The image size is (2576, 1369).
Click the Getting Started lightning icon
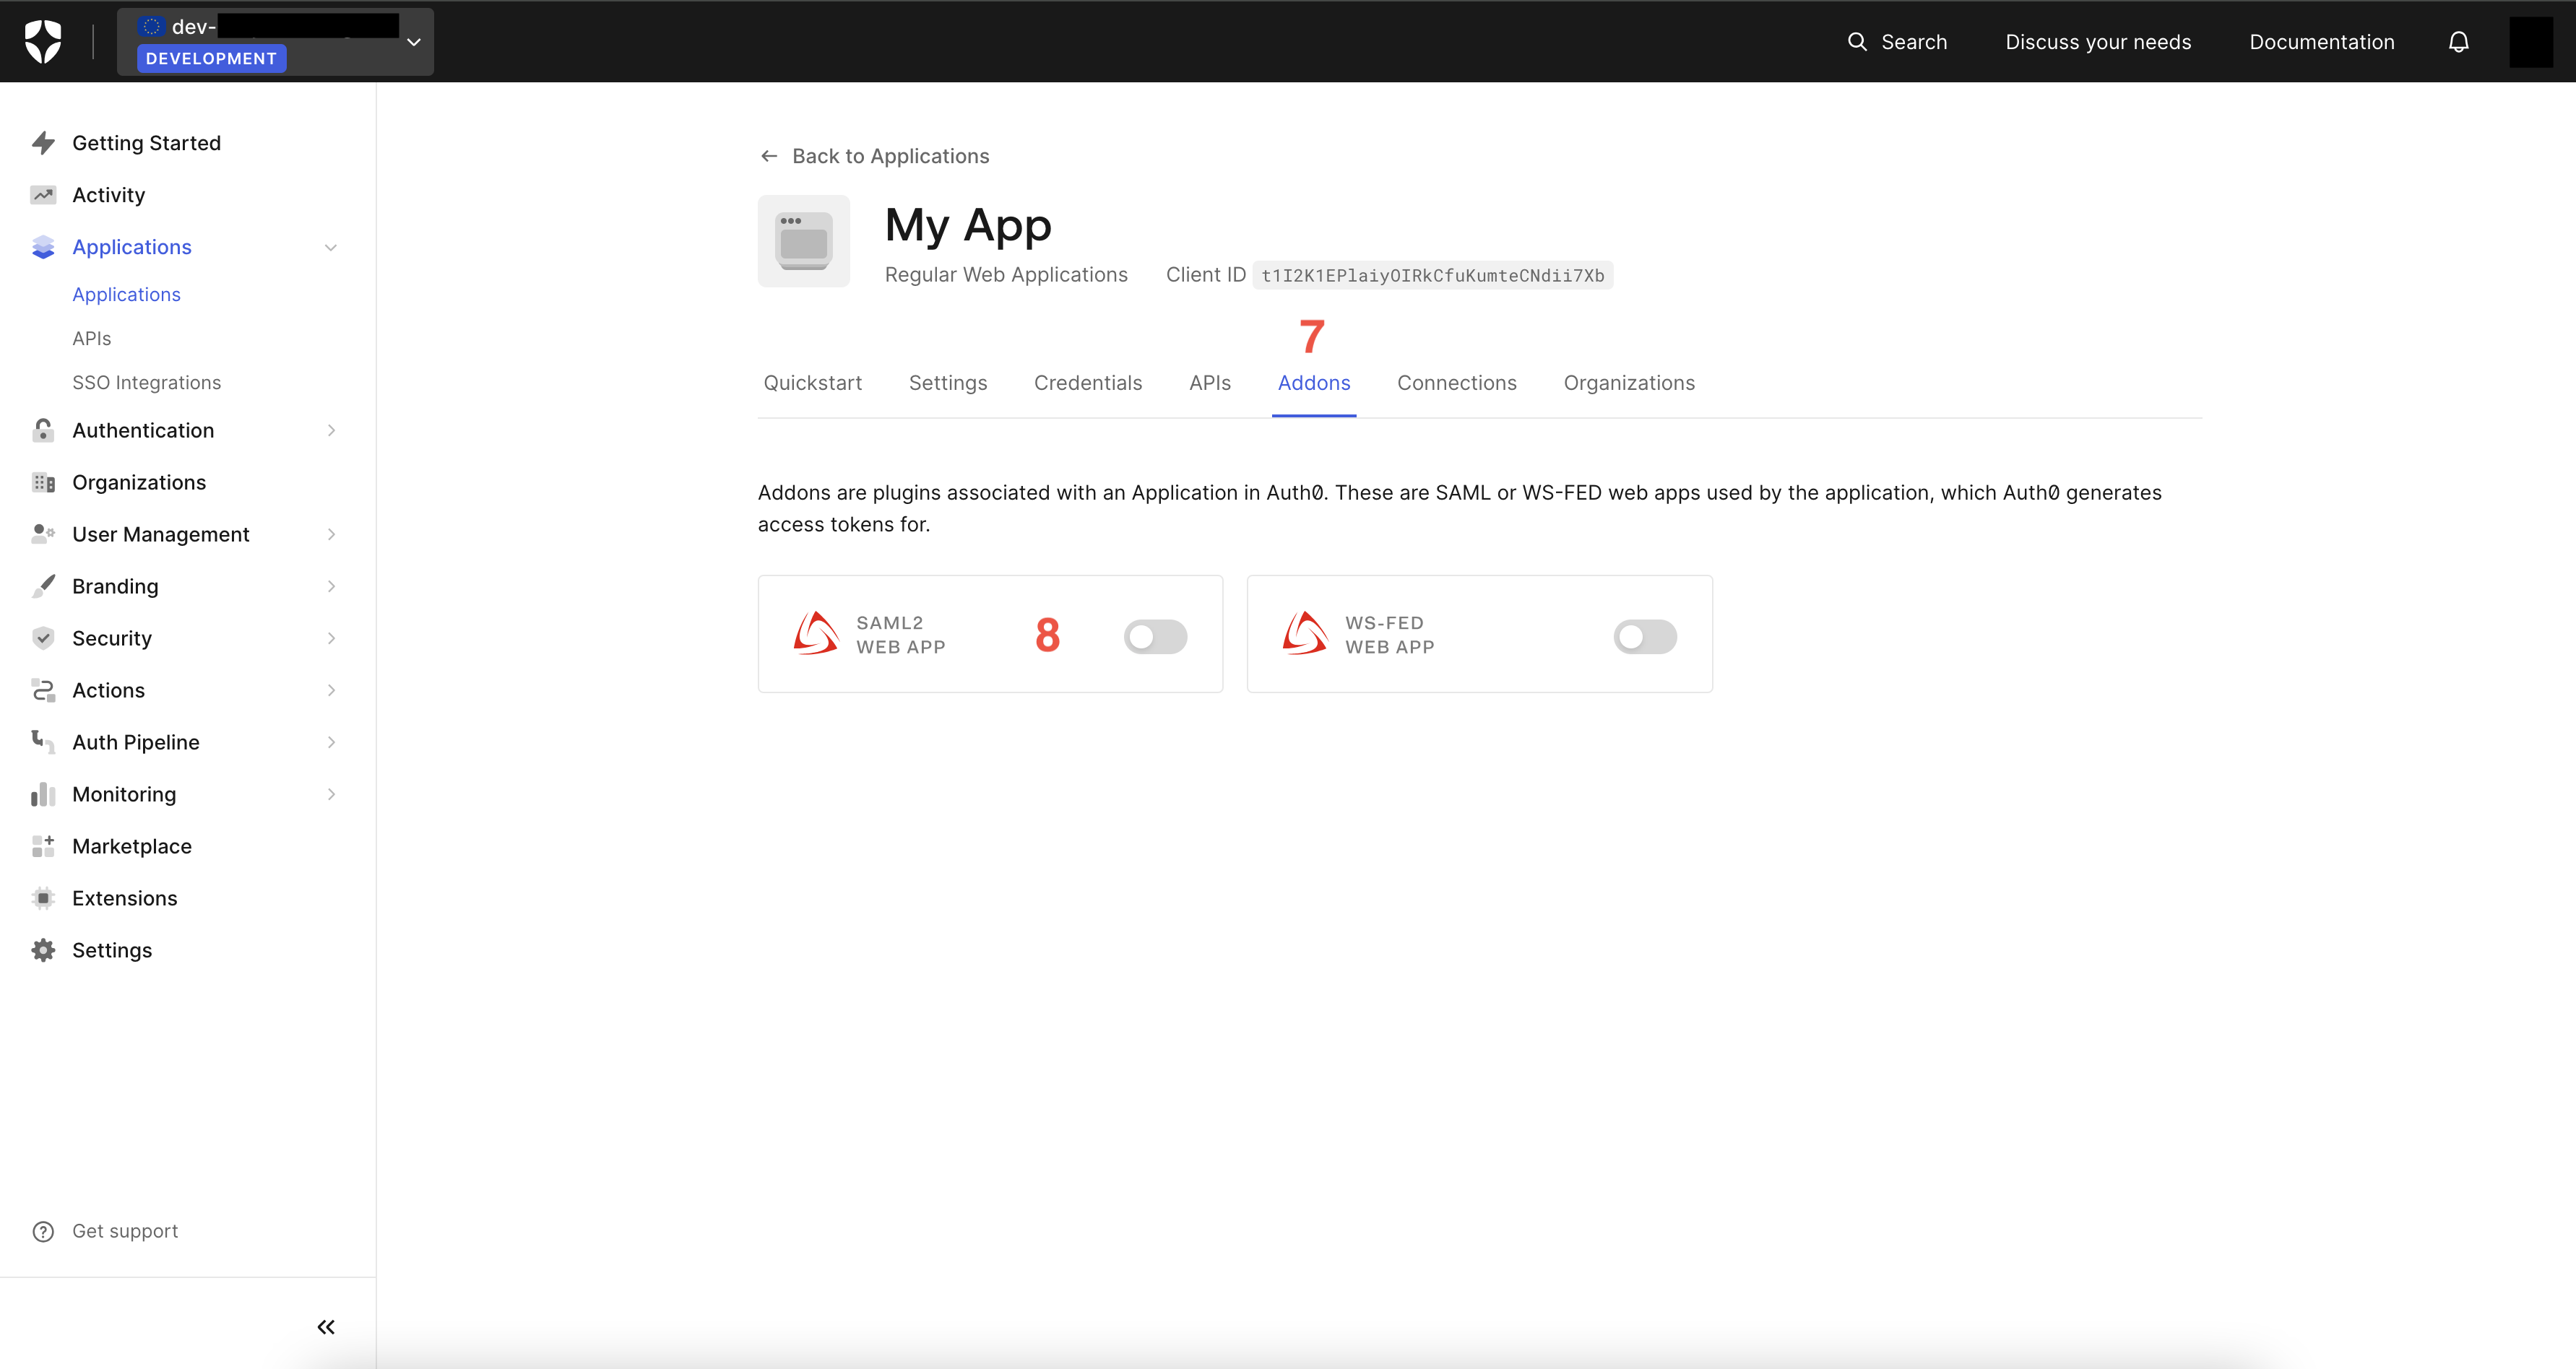point(43,143)
